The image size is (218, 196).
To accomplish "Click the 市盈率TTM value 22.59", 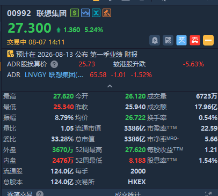I will pyautogui.click(x=209, y=129).
